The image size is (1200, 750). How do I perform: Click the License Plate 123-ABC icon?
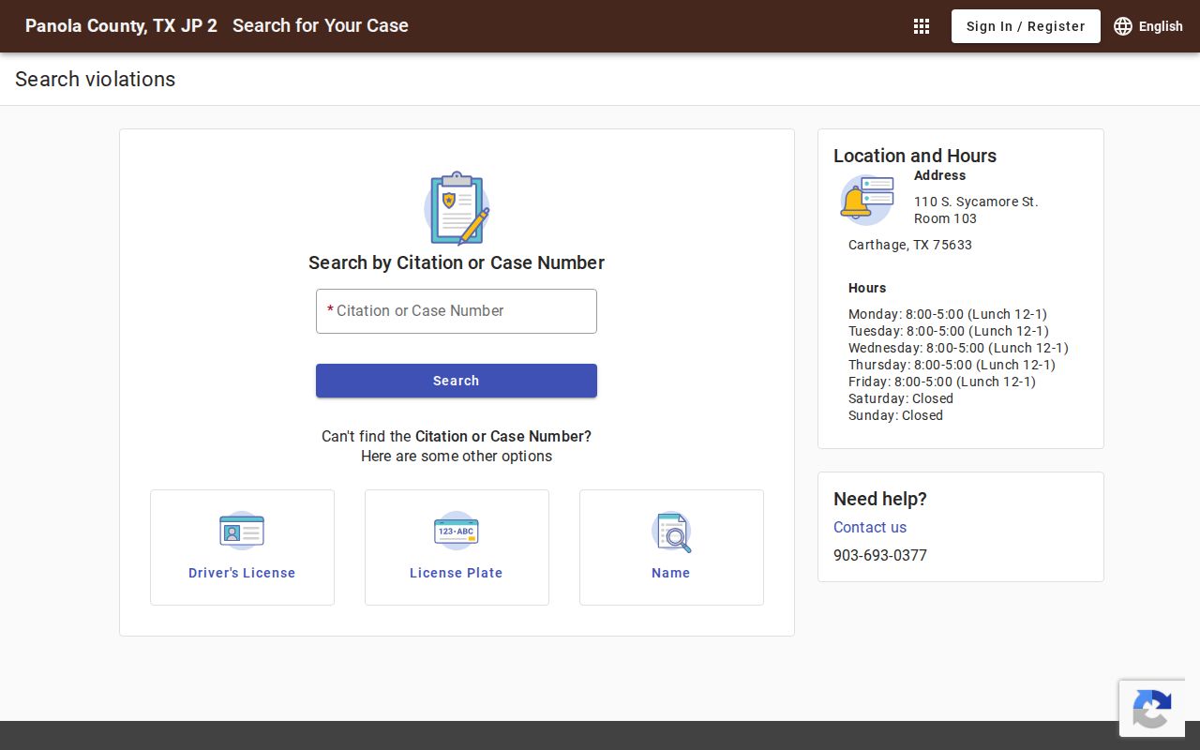tap(457, 531)
